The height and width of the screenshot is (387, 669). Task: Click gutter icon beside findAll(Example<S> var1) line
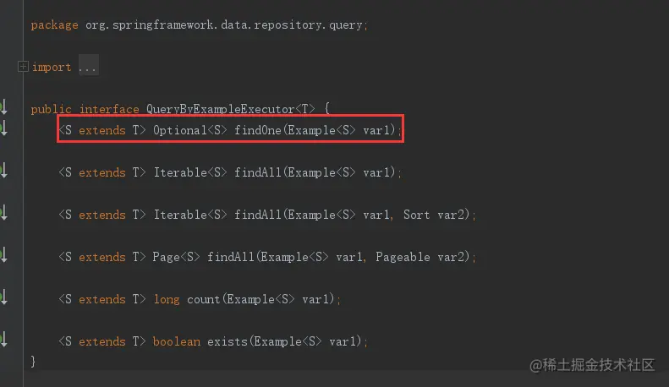tap(4, 170)
